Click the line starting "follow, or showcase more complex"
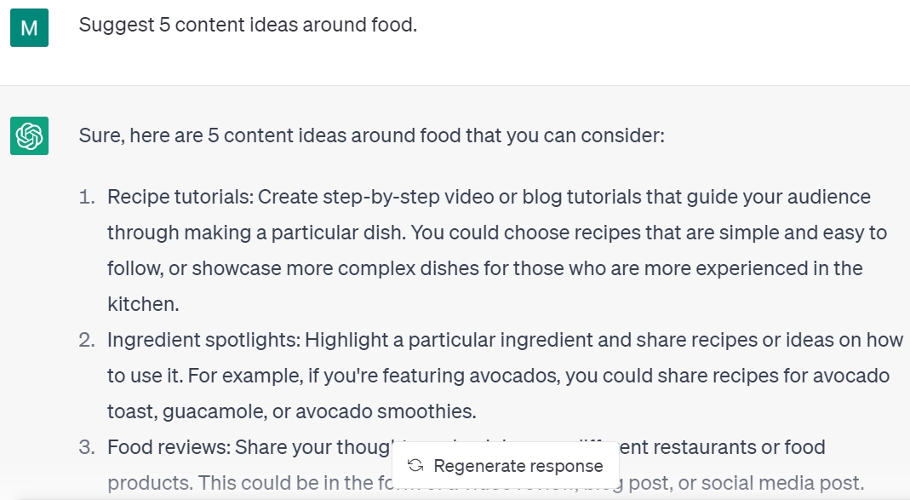This screenshot has height=500, width=910. [484, 268]
